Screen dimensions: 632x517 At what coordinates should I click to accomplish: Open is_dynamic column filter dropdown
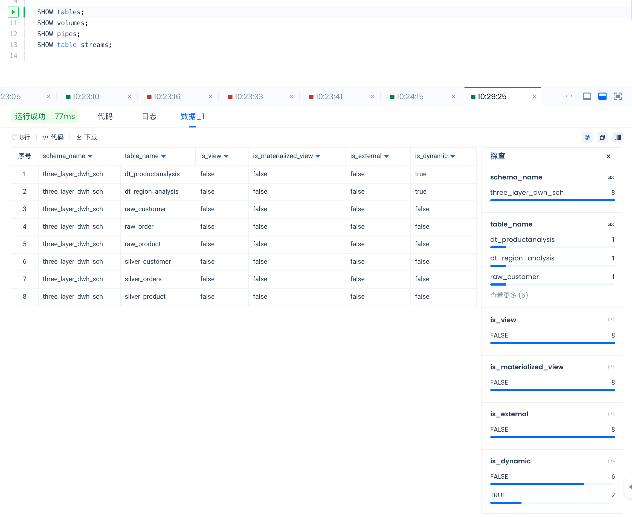point(453,156)
